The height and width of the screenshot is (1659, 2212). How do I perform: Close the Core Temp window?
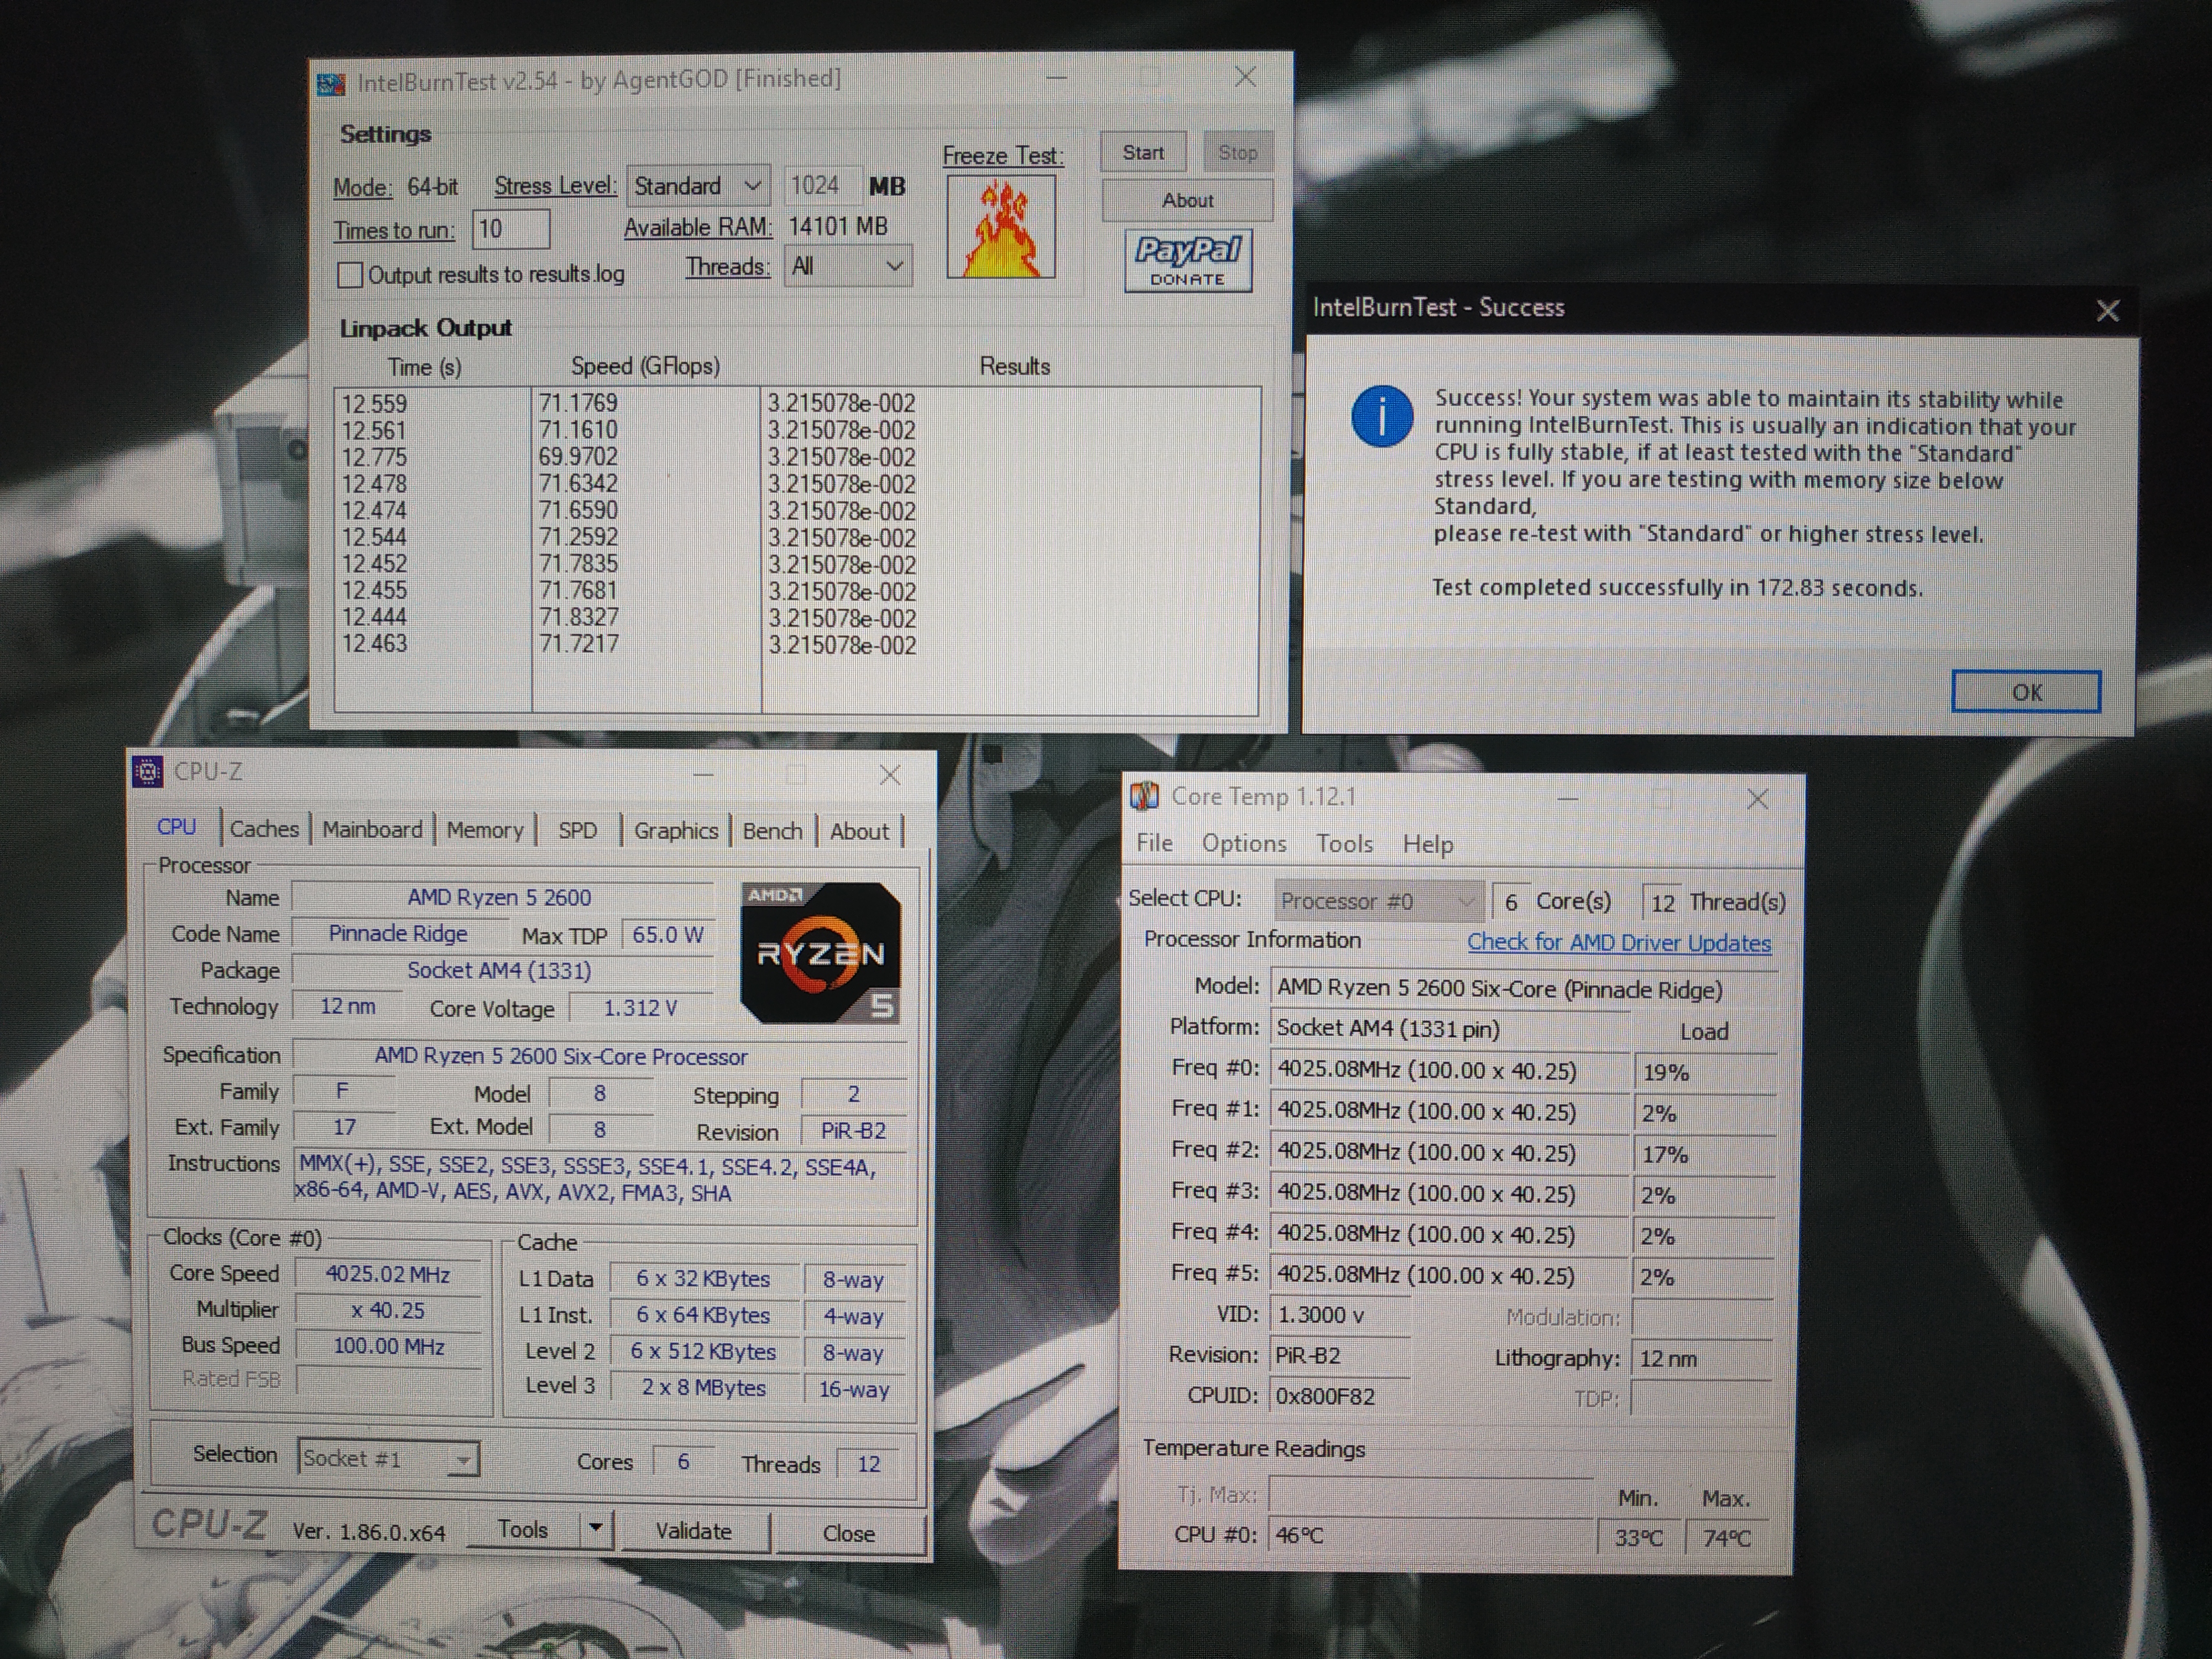(1757, 799)
